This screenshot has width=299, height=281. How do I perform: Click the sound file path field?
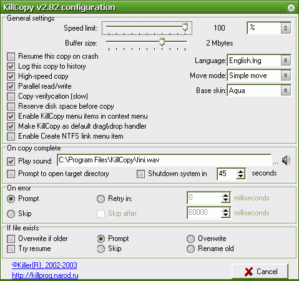coord(164,160)
